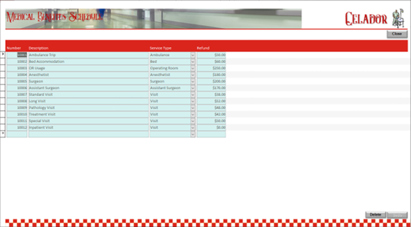This screenshot has width=411, height=227.
Task: Click the Refund field showing $48.00
Action: click(211, 108)
